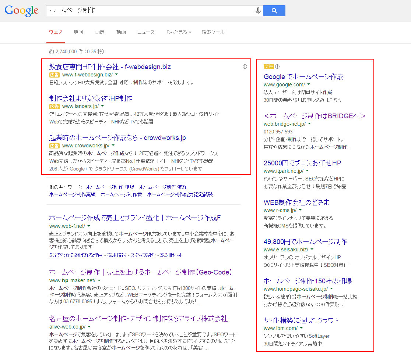Click info icon next to right-column 広告 label

(x=277, y=67)
